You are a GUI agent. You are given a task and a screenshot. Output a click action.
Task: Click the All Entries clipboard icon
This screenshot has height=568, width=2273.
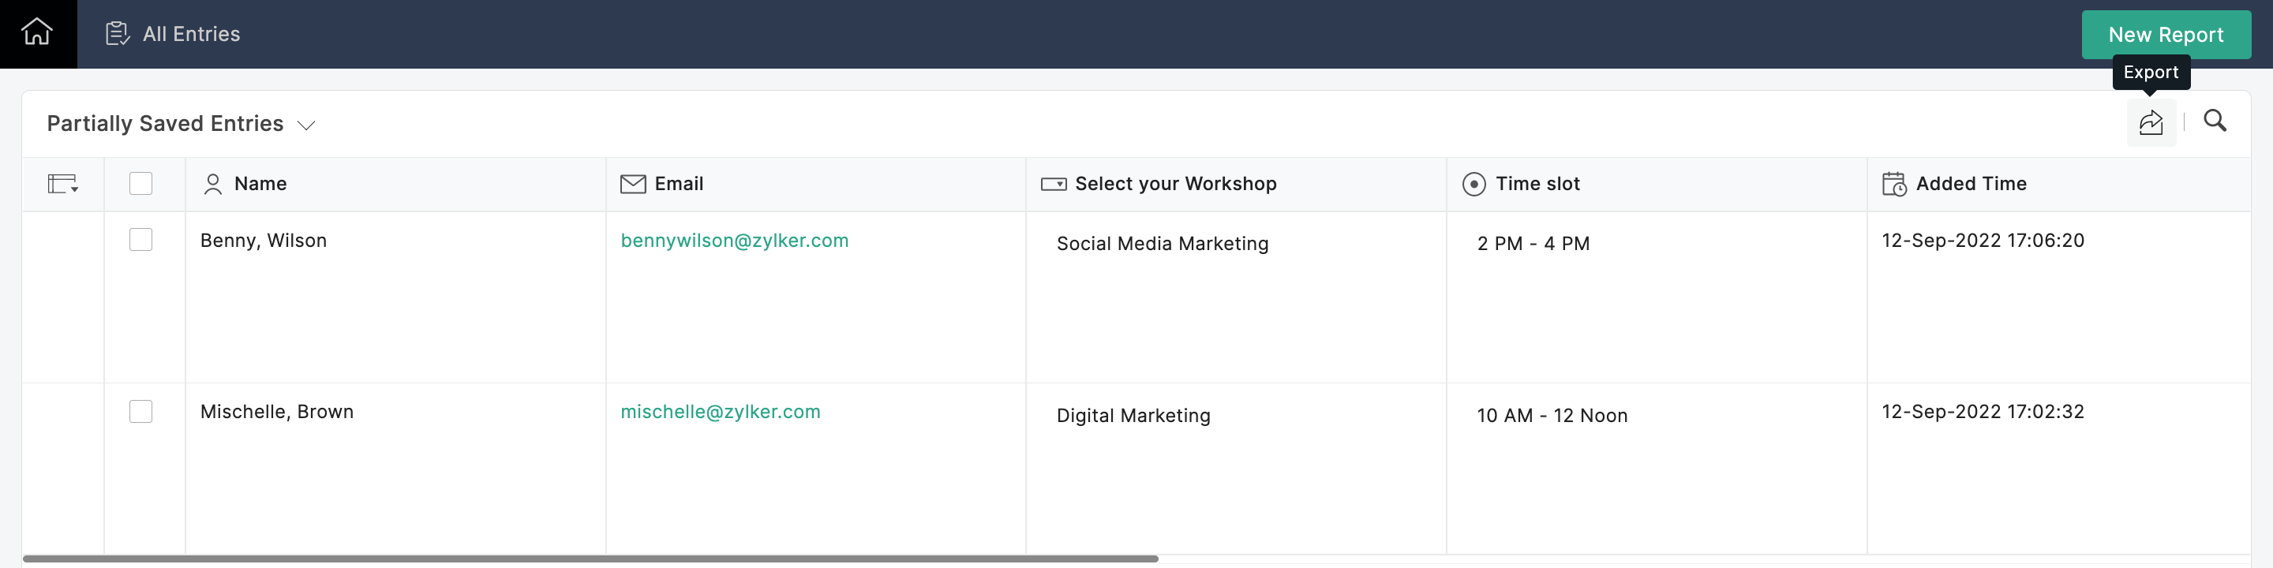118,33
